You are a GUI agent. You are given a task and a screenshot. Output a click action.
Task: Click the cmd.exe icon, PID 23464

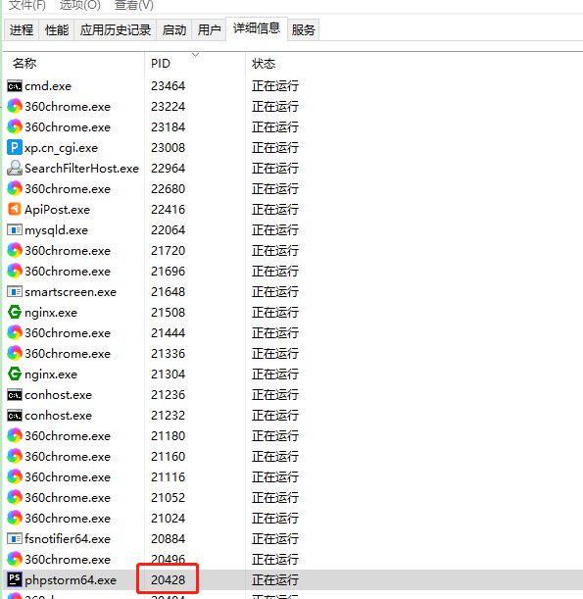(x=15, y=86)
